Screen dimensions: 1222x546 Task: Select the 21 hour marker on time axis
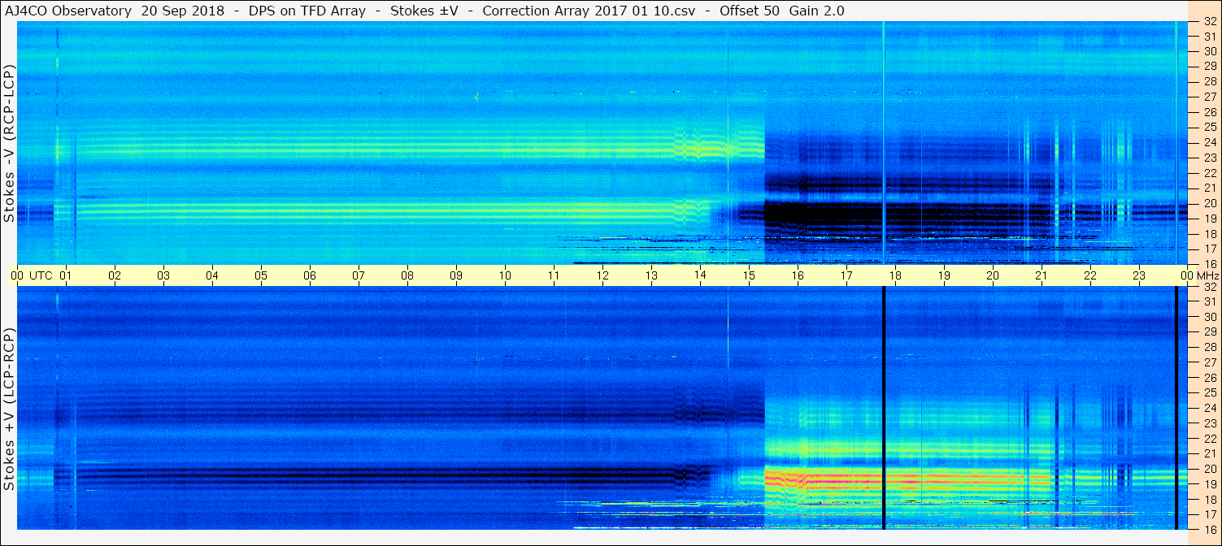[x=1042, y=275]
